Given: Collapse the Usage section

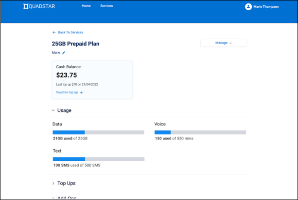Looking at the screenshot, I should coord(53,110).
